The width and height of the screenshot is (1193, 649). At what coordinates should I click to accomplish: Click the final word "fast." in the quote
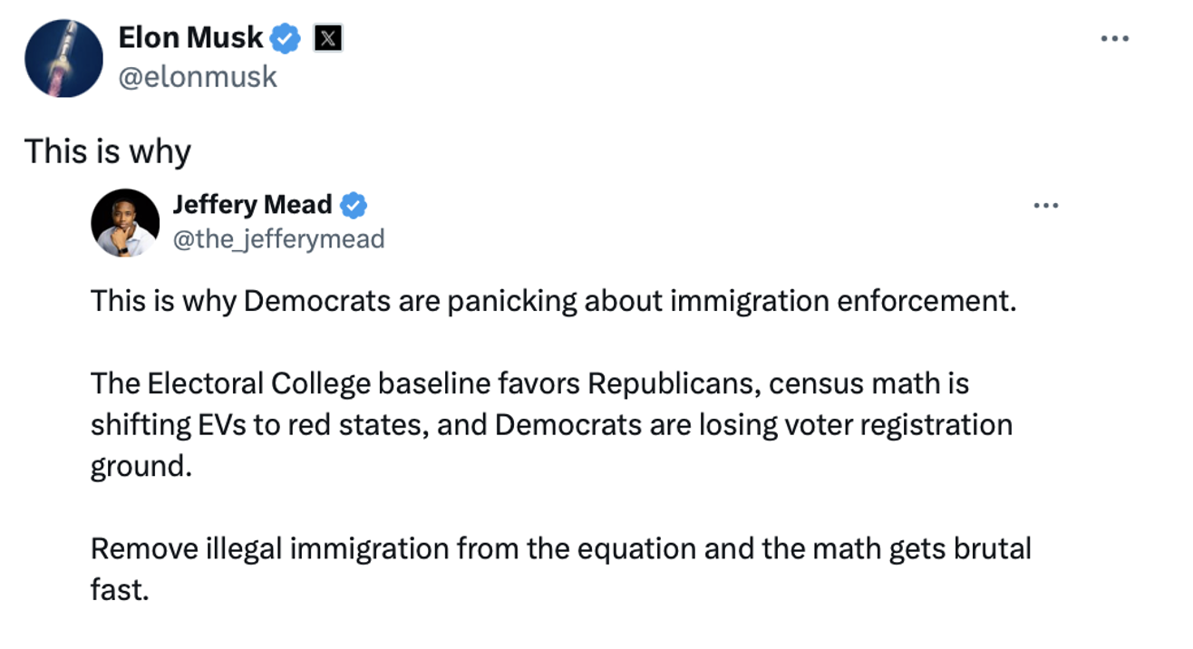119,590
